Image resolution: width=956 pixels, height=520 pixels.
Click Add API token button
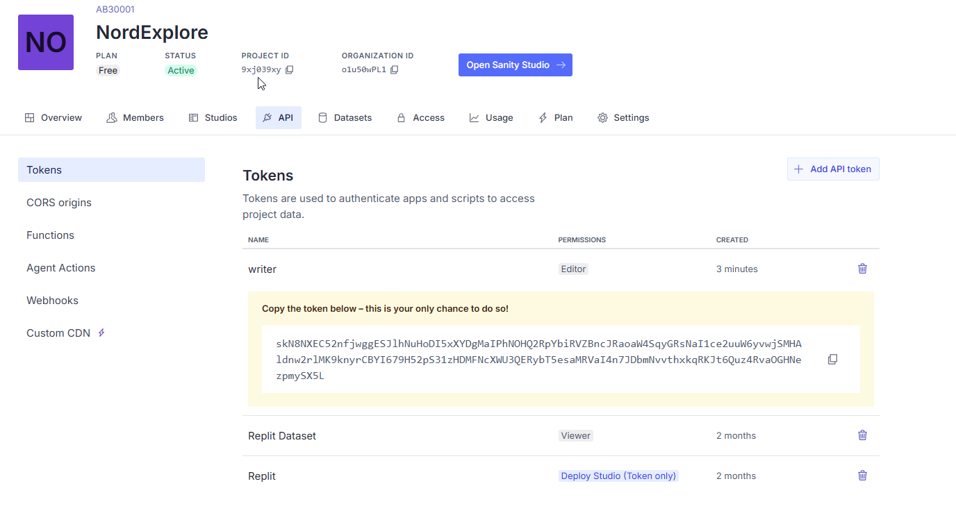coord(833,169)
